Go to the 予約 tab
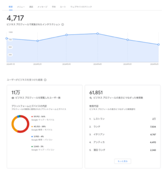Screen dimensions: 164x174 coord(54,7)
